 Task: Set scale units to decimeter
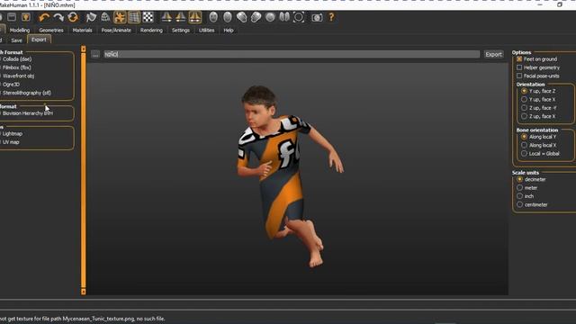520,179
